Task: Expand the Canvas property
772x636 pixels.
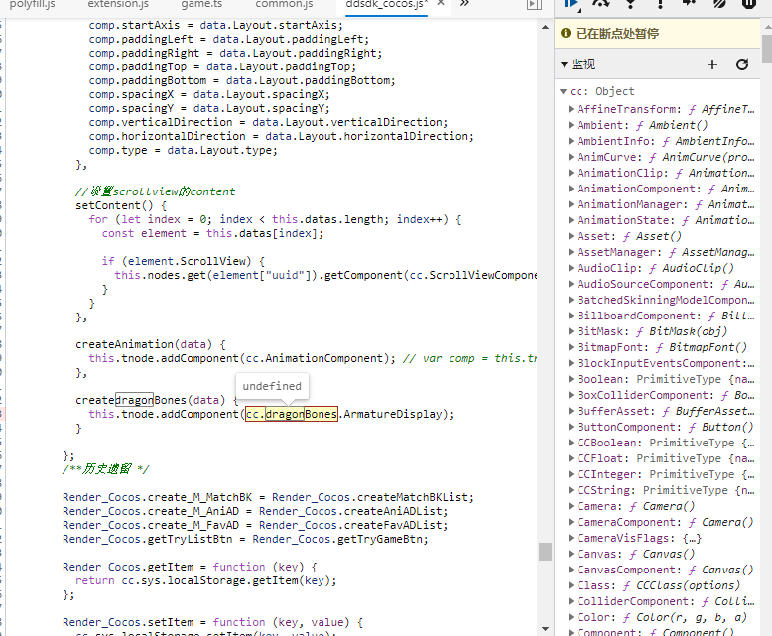Action: click(x=571, y=554)
